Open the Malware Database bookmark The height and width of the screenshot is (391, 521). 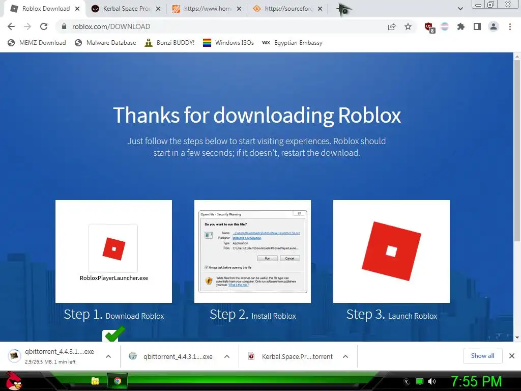106,43
